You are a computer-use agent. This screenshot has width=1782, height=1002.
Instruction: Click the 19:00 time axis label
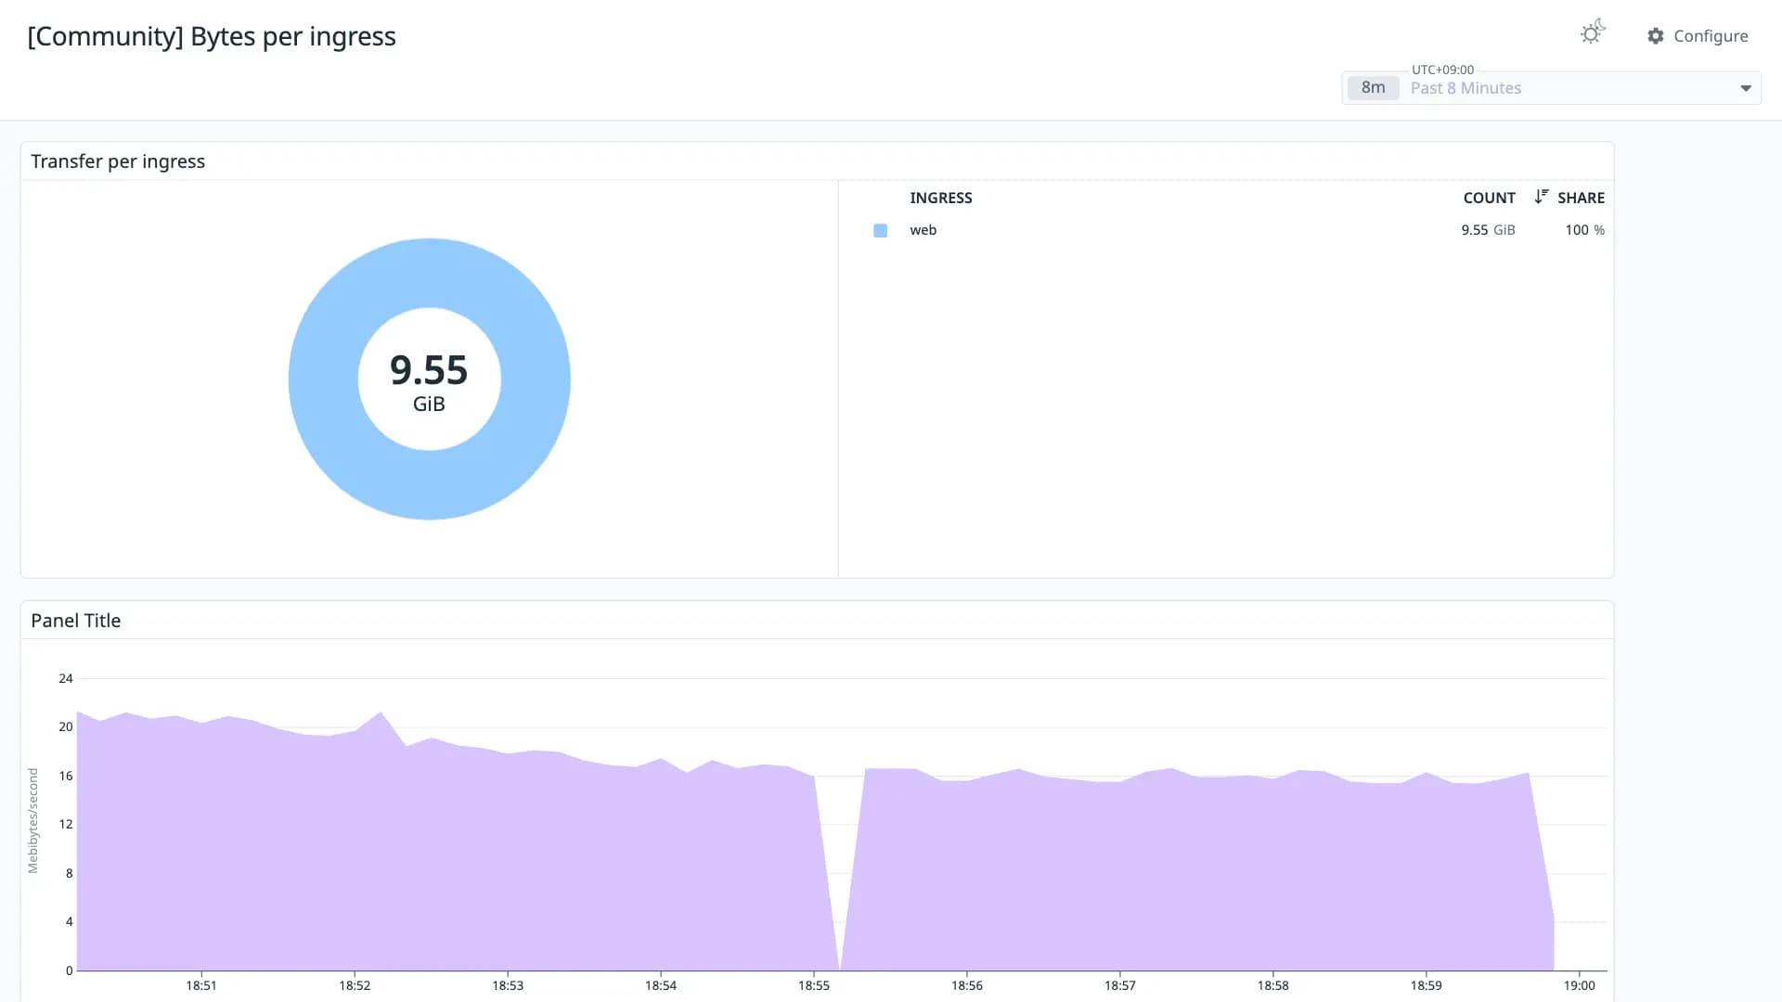point(1580,985)
